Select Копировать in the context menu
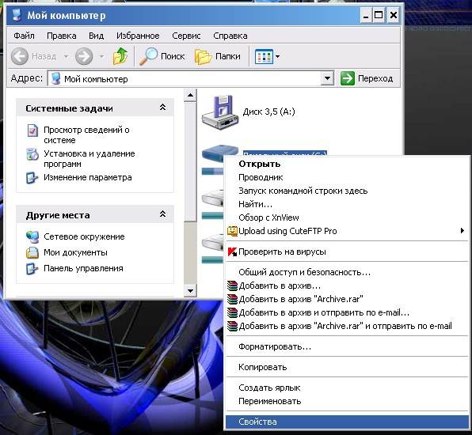This screenshot has height=435, width=472. pos(348,367)
